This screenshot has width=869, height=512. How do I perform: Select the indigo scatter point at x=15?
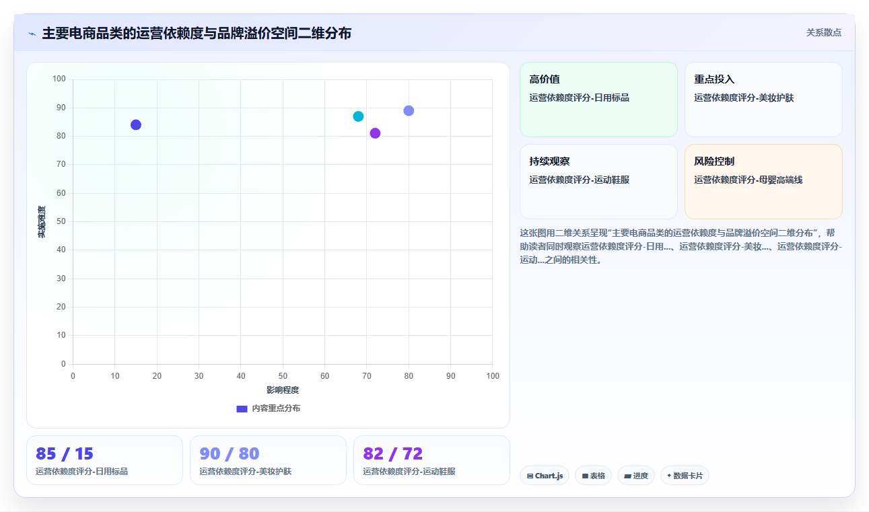coord(136,124)
